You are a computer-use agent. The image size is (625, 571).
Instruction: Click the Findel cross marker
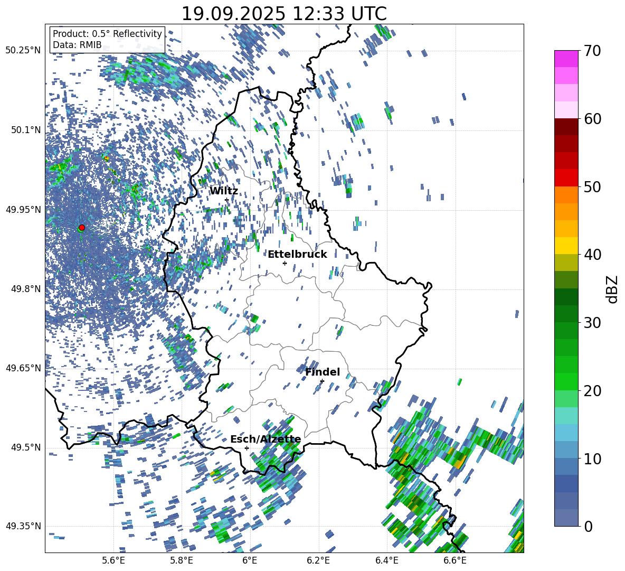(322, 381)
